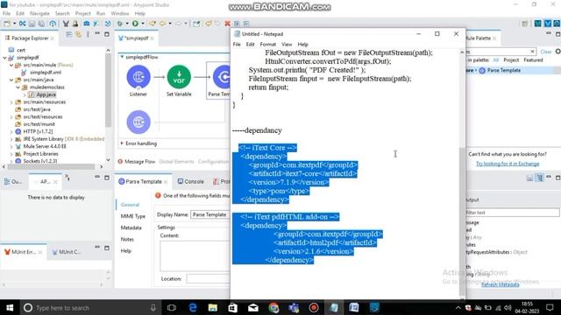Click the Debug bug toolbar icon
561x315 pixels.
click(120, 24)
